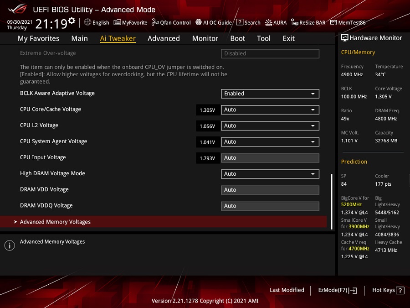This screenshot has width=410, height=308.
Task: Open the MyFavorite list icon
Action: click(x=117, y=22)
